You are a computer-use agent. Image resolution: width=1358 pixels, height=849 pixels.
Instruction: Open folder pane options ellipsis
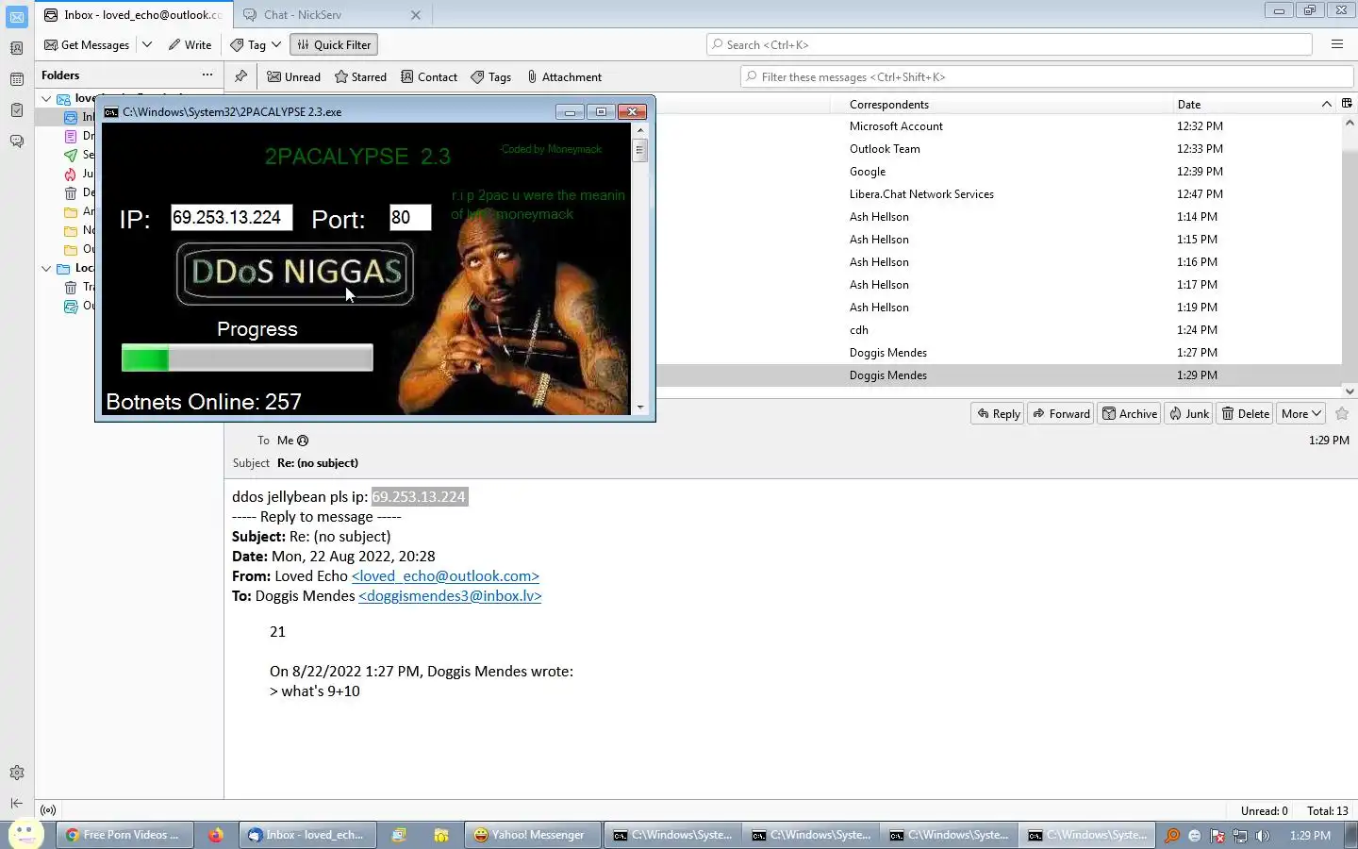click(207, 75)
